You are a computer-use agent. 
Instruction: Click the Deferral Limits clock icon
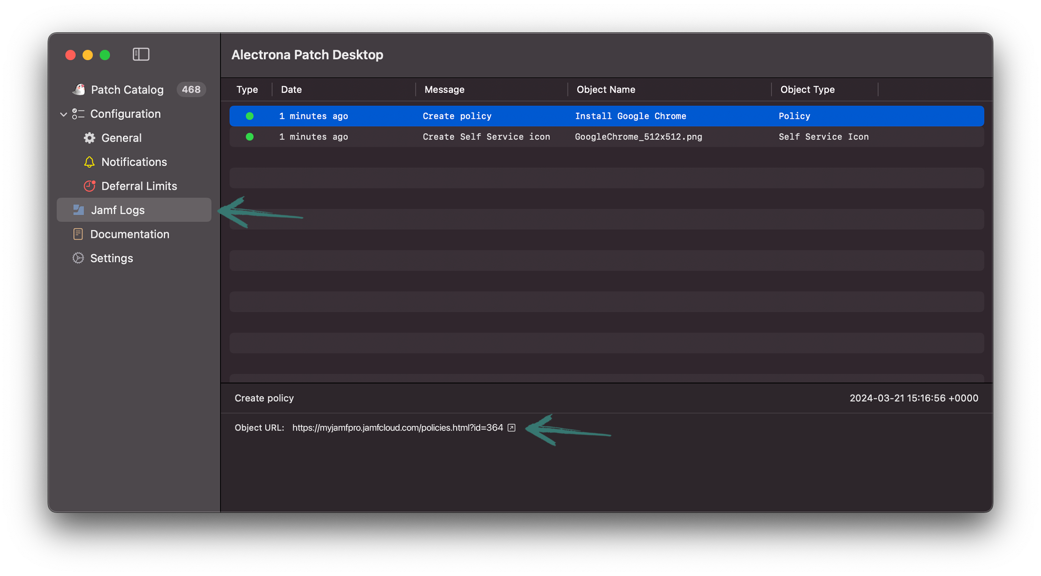89,186
